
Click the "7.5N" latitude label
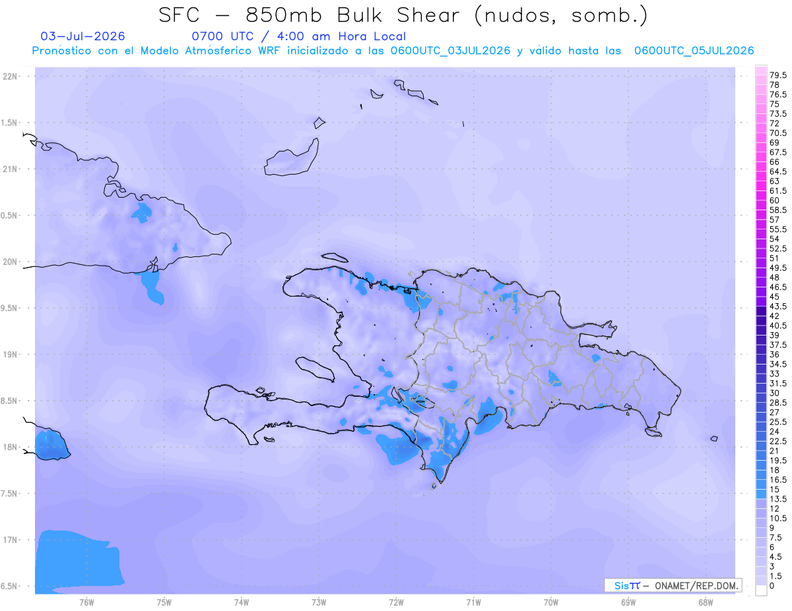pyautogui.click(x=10, y=493)
